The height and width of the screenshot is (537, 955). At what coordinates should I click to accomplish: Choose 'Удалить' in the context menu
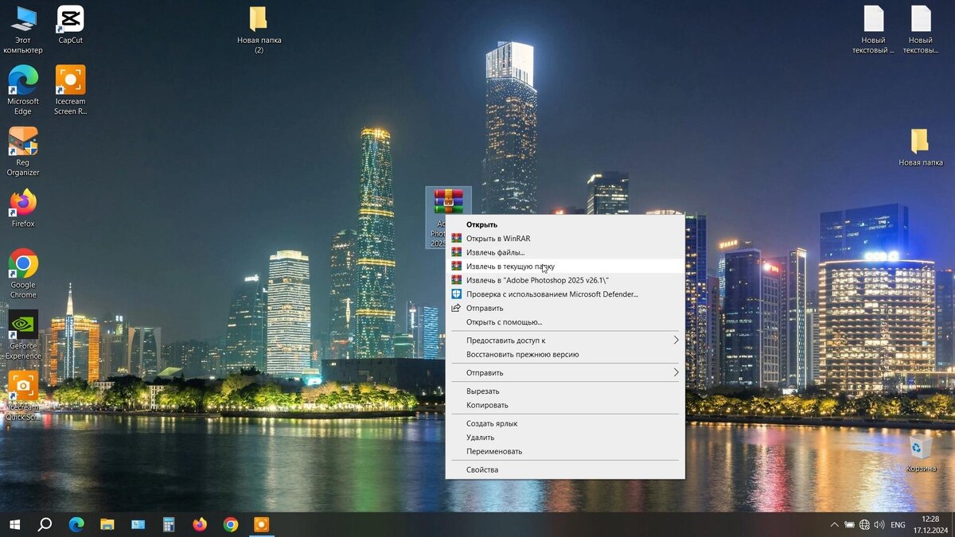(565, 437)
